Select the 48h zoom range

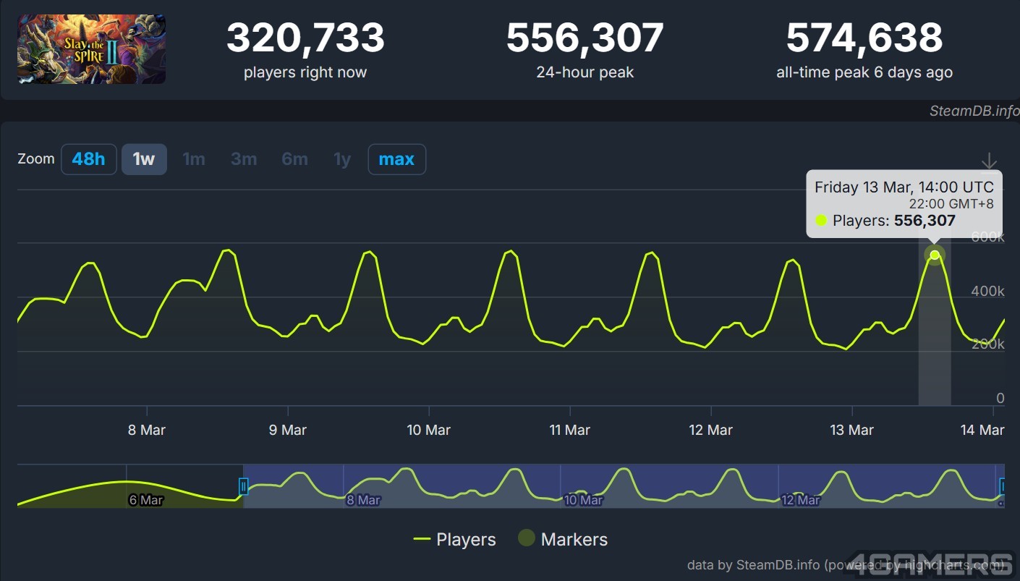(x=89, y=159)
